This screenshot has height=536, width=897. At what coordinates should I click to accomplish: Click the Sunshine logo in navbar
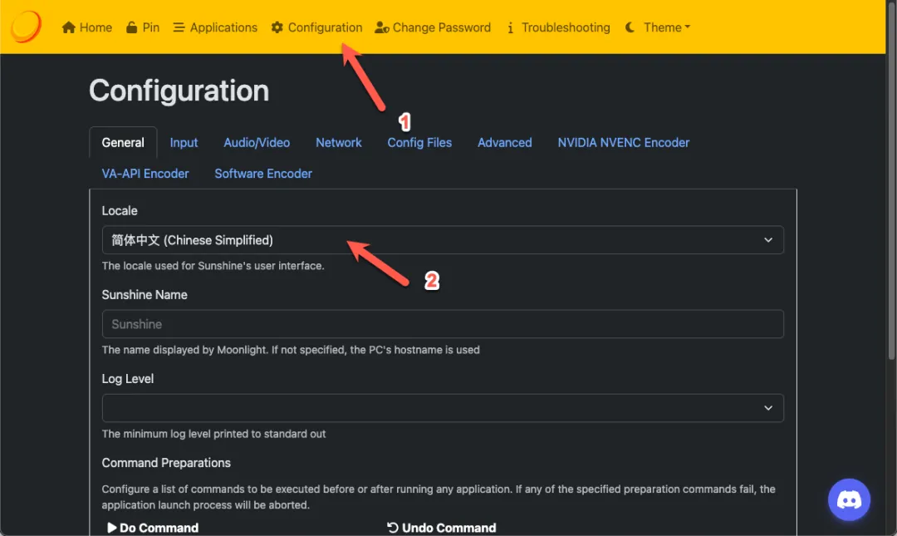pyautogui.click(x=27, y=27)
